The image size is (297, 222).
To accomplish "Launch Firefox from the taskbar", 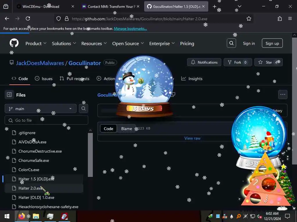I will [21, 216].
